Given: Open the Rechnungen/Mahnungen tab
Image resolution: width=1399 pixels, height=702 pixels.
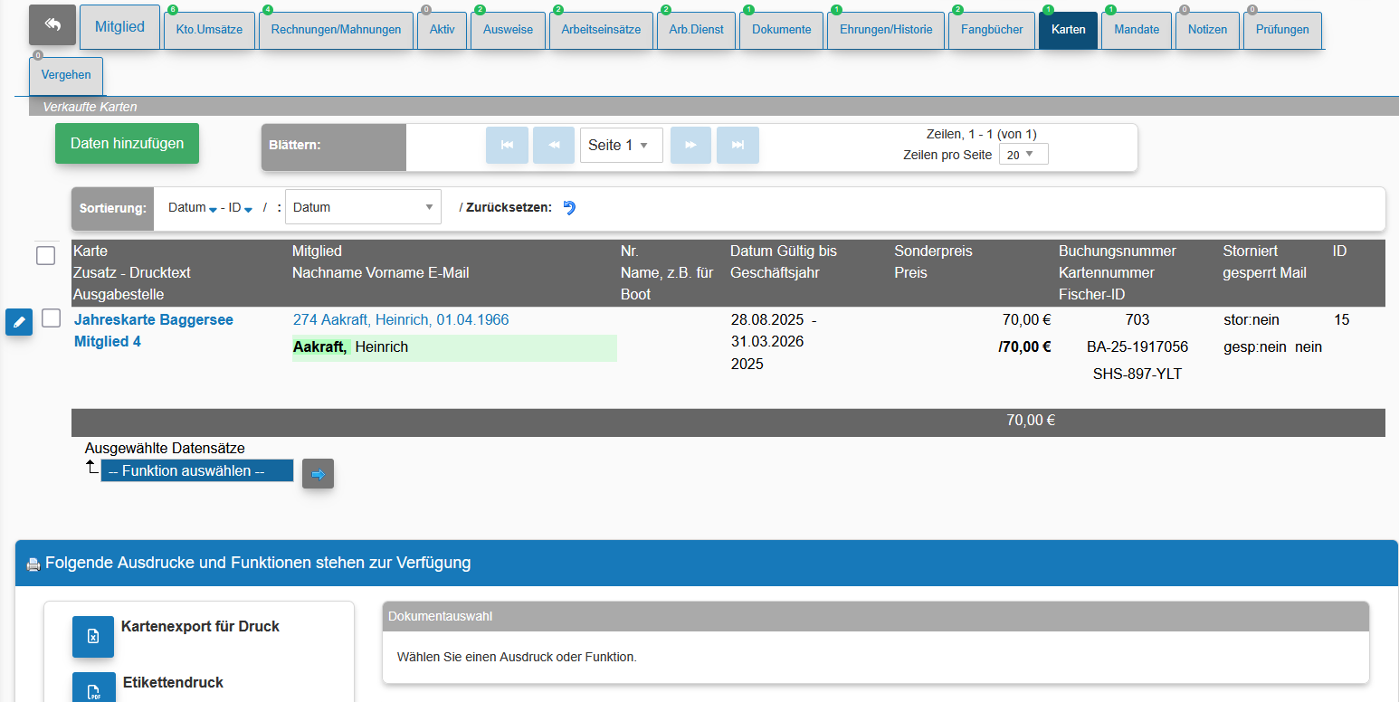Looking at the screenshot, I should (x=336, y=30).
